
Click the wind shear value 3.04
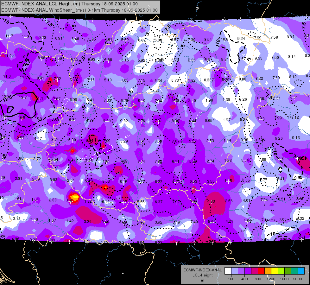pyautogui.click(x=245, y=160)
